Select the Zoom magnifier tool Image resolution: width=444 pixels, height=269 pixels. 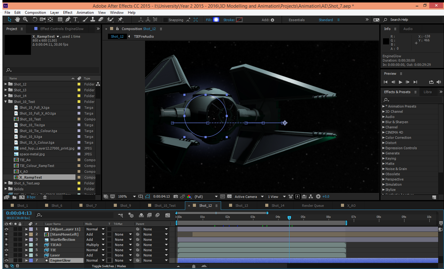25,20
